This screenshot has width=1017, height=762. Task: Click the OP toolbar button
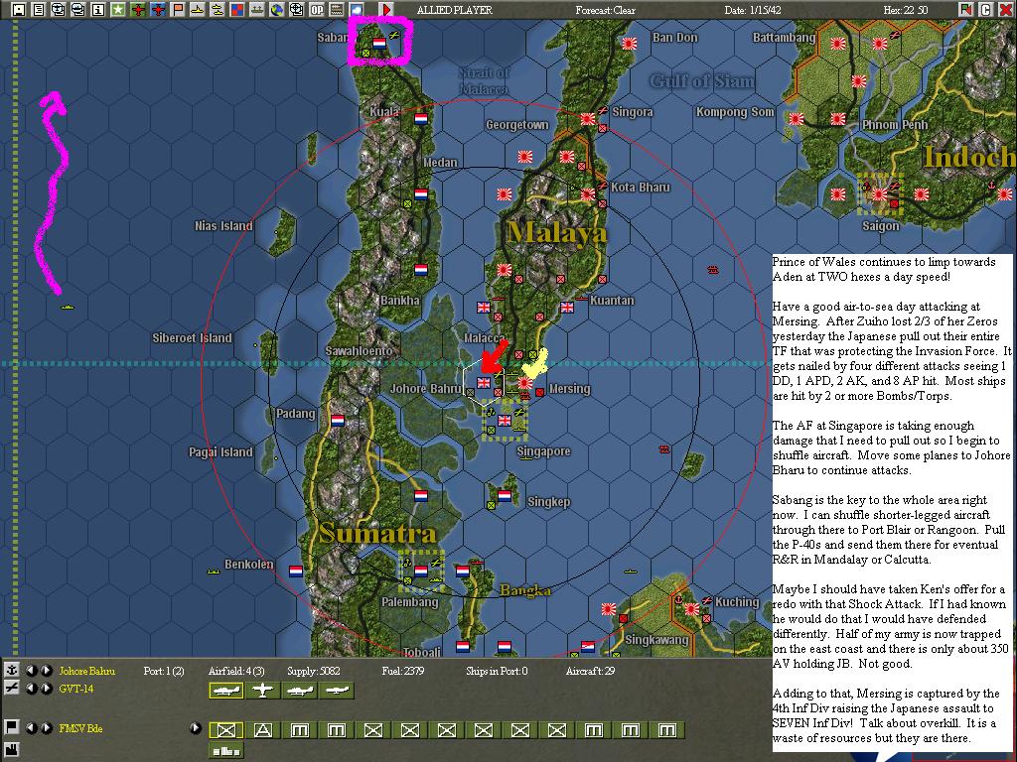click(317, 10)
